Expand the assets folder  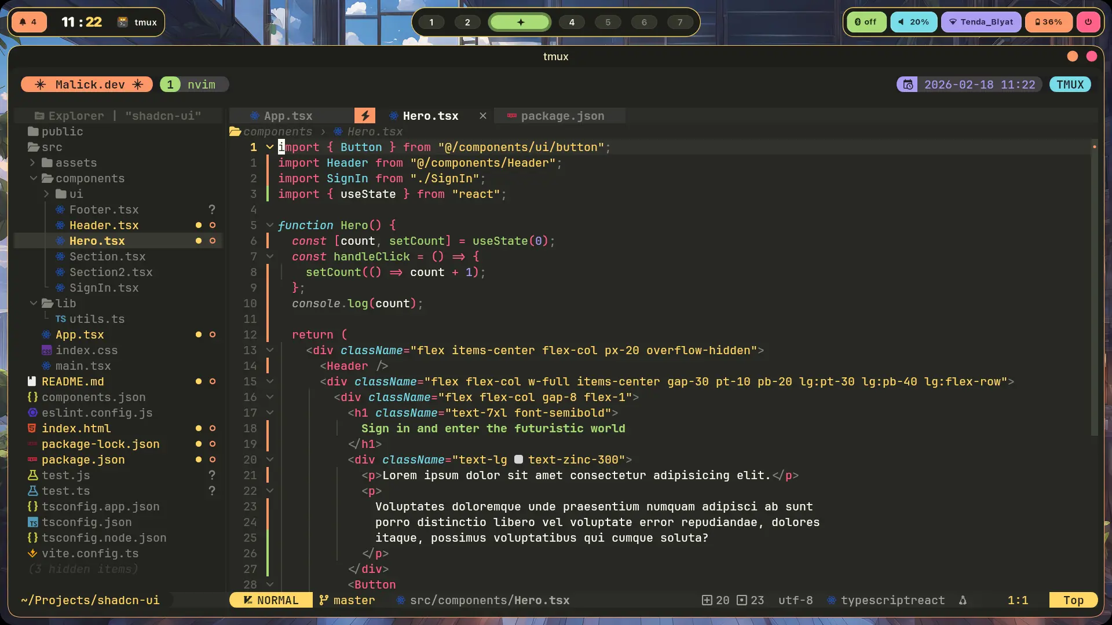32,163
